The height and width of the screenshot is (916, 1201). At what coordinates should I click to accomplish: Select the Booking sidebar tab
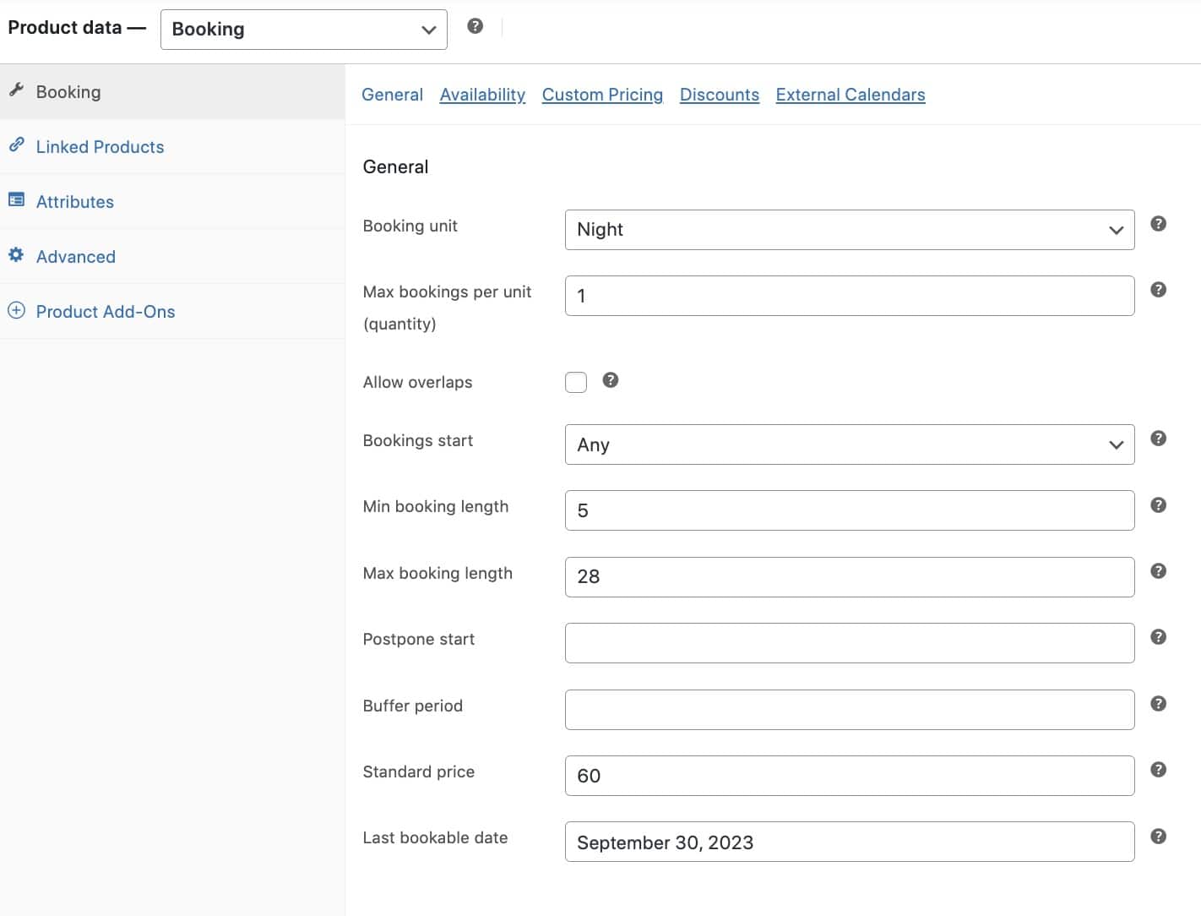click(172, 92)
